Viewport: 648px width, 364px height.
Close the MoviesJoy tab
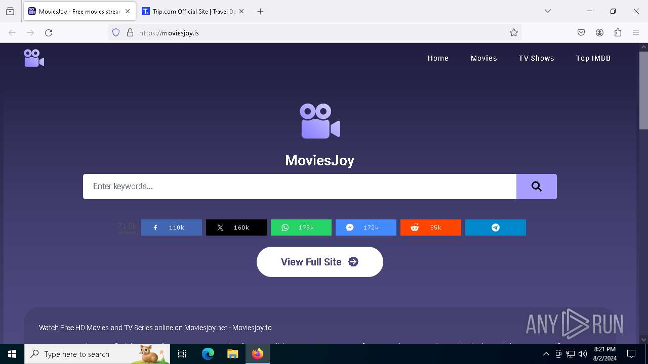(128, 11)
